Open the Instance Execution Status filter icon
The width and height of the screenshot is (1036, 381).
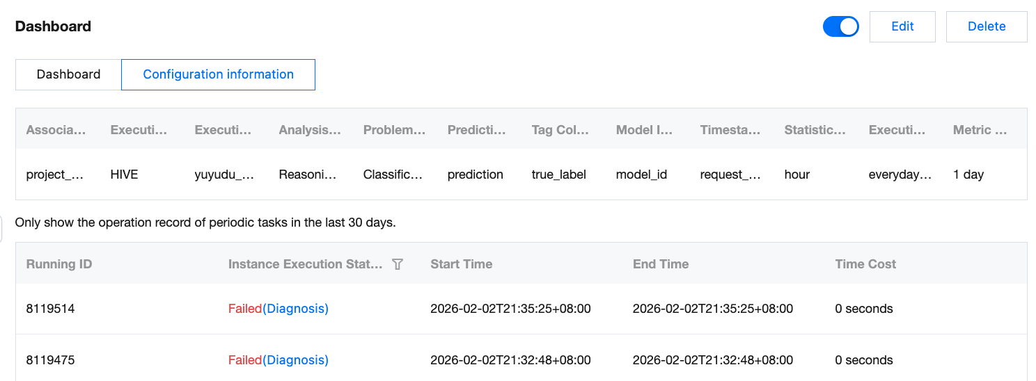click(x=398, y=264)
